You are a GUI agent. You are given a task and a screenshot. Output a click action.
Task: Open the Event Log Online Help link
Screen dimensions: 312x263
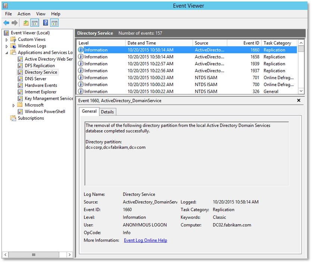pos(145,240)
